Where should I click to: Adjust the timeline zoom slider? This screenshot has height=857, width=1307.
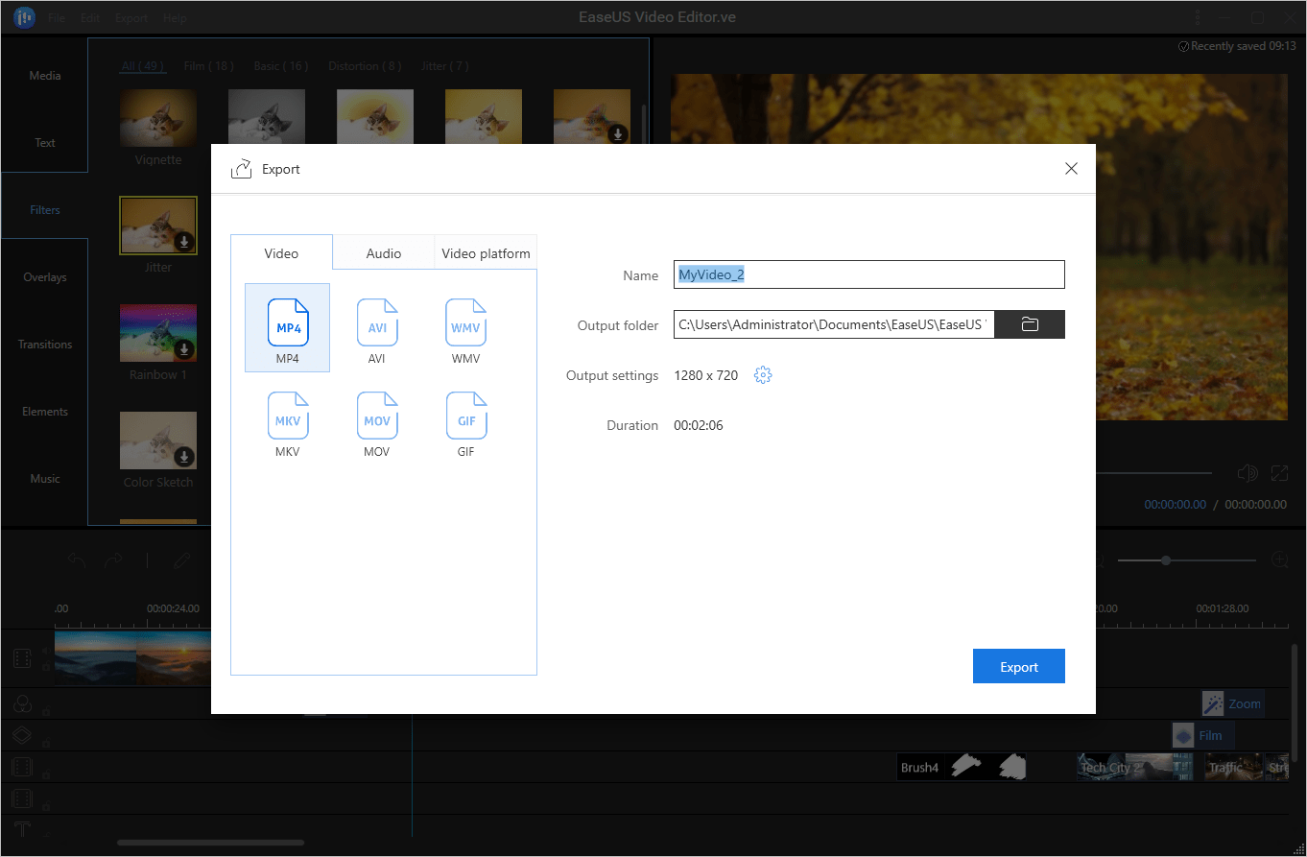(1166, 559)
